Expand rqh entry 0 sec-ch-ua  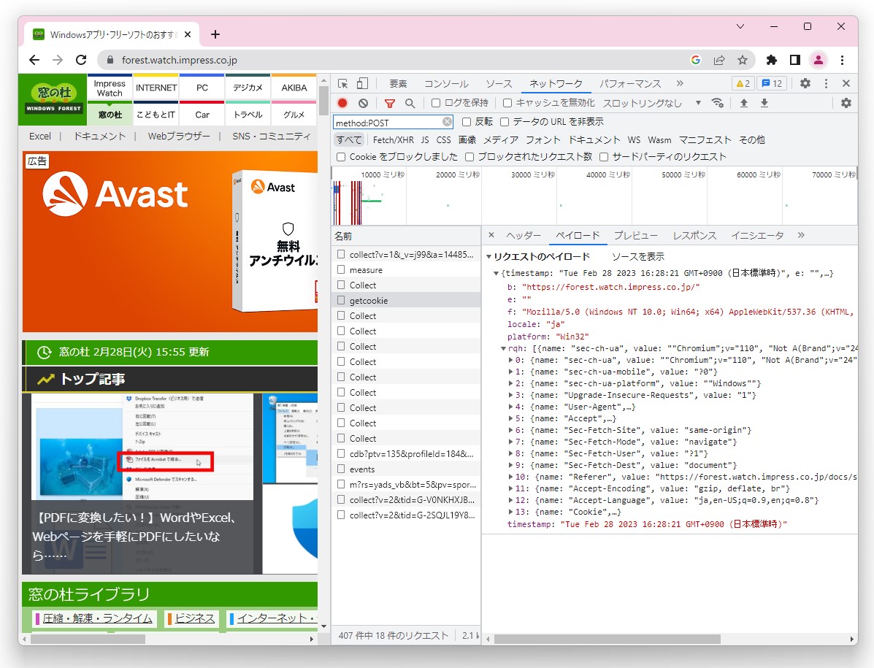click(x=510, y=361)
